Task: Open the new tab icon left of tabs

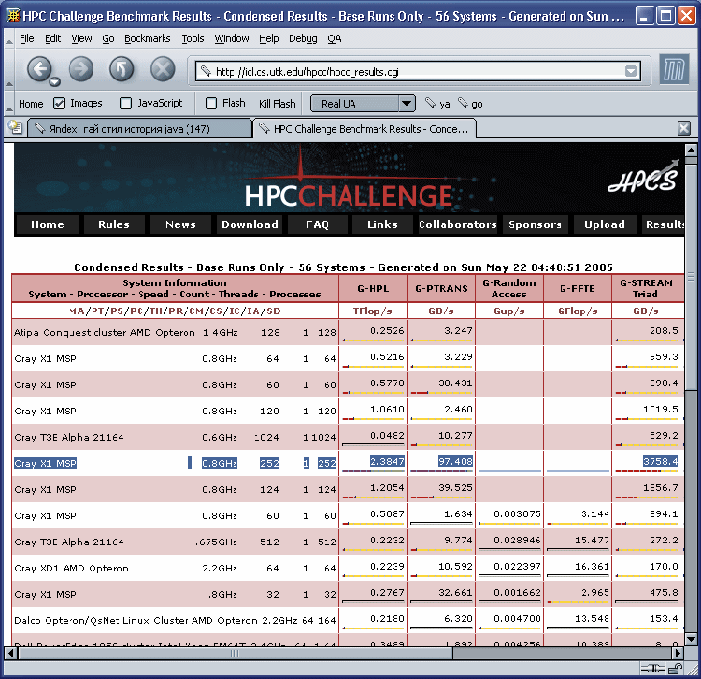Action: point(15,127)
